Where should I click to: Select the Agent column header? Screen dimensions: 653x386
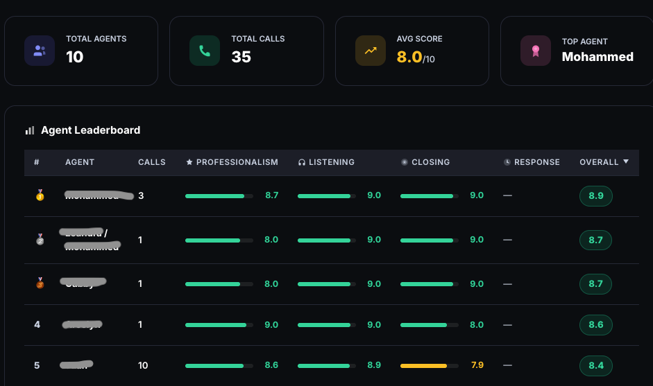[80, 162]
